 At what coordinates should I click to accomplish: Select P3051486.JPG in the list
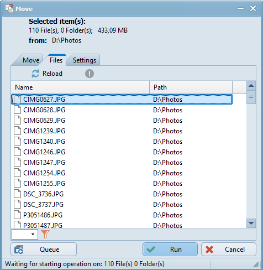click(122, 215)
